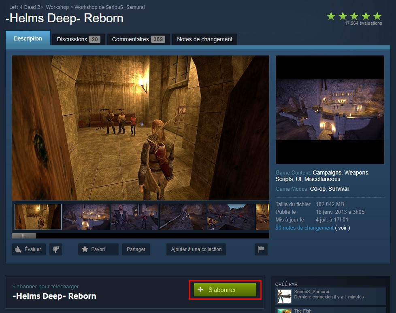This screenshot has height=313, width=396.
Task: Click the main large screenshot image
Action: coord(141,128)
